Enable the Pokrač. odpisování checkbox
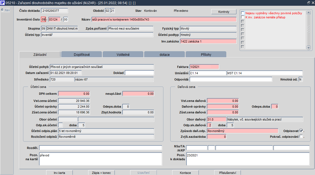This screenshot has height=175, width=315. [301, 136]
